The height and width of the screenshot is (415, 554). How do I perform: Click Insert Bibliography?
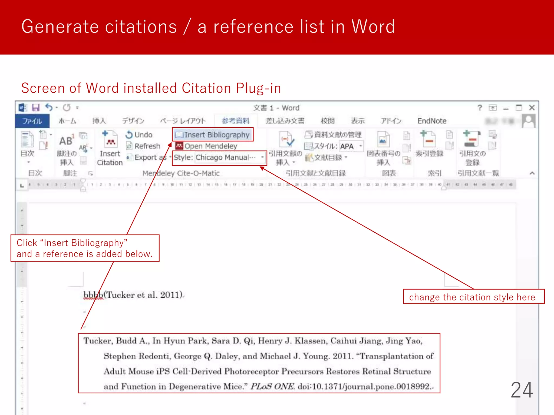213,135
